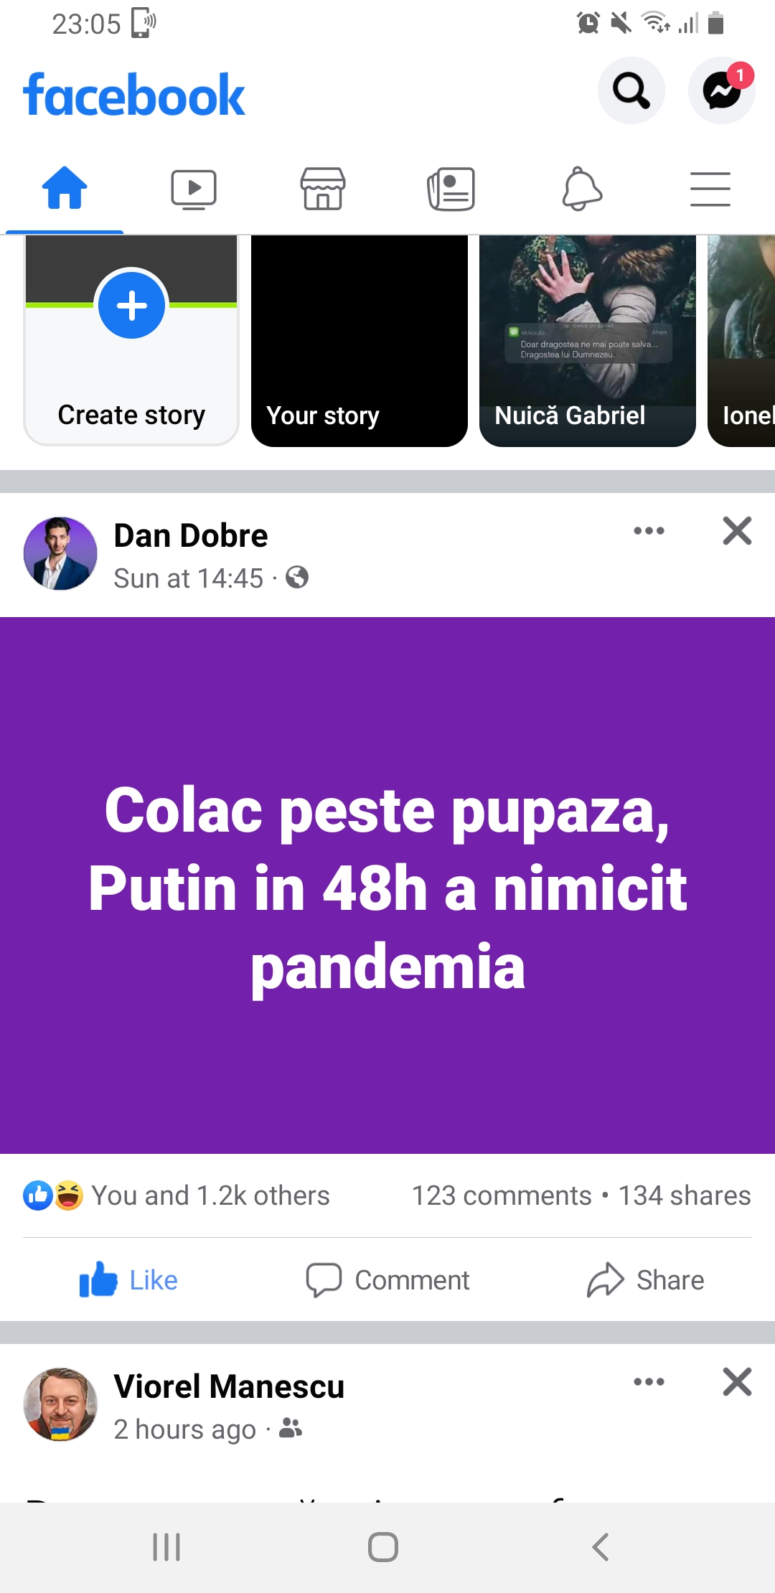Open Facebook search
The height and width of the screenshot is (1593, 775).
[x=631, y=90]
